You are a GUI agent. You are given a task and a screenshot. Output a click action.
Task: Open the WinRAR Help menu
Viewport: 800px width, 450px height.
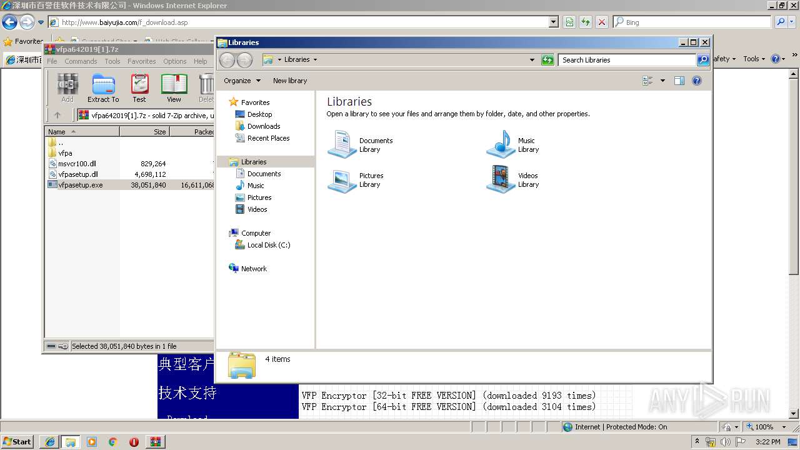200,61
